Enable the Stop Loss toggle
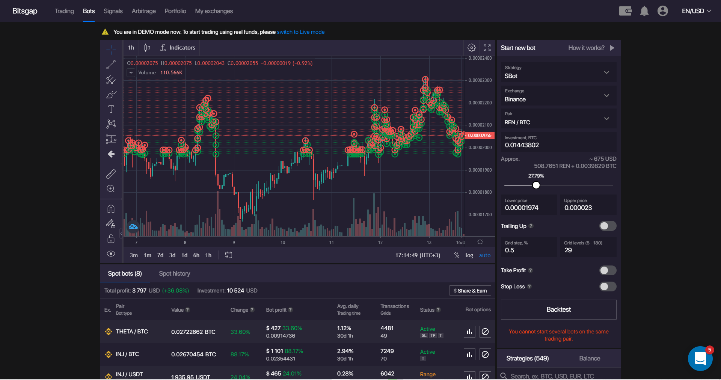 (x=608, y=287)
